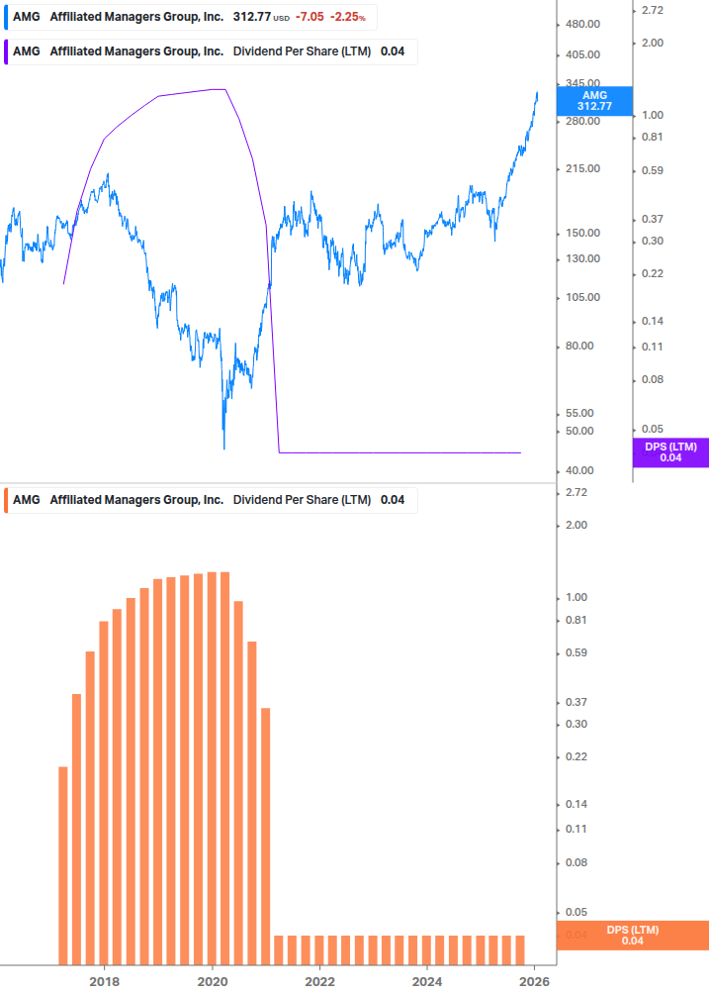The width and height of the screenshot is (709, 995).
Task: Click the 2022 label on the time axis
Action: tap(320, 982)
